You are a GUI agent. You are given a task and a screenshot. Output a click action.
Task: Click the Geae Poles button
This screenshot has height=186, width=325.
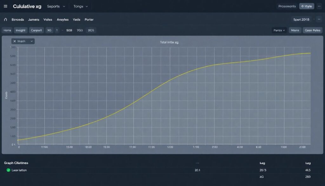[x=312, y=30]
